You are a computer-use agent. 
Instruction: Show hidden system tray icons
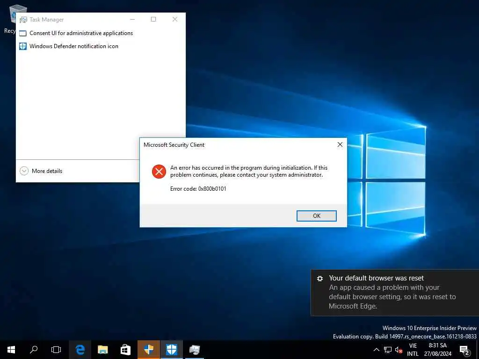[377, 350]
